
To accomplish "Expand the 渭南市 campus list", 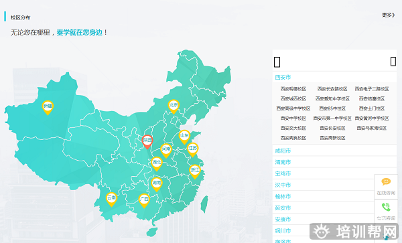I will tap(334, 162).
